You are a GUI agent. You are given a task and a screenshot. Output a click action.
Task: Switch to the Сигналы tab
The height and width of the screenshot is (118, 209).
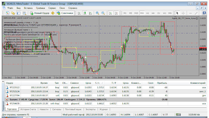click(56, 109)
